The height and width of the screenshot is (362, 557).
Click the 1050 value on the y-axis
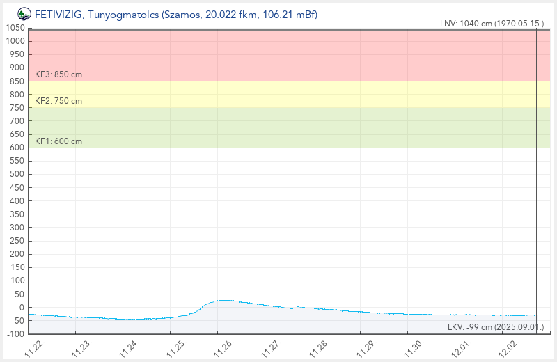tap(15, 28)
